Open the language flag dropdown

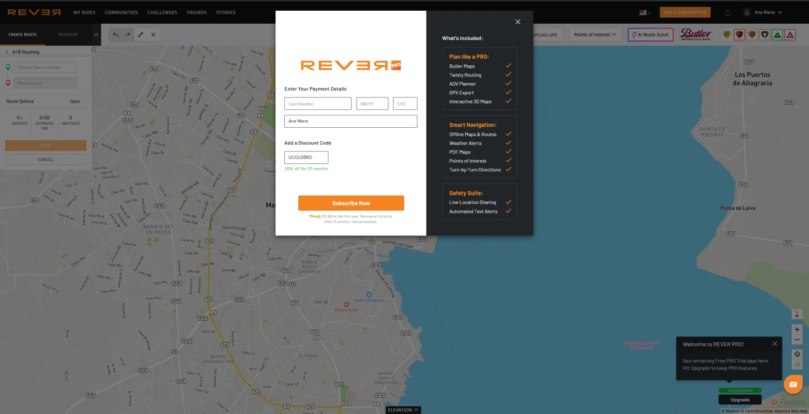pos(645,12)
